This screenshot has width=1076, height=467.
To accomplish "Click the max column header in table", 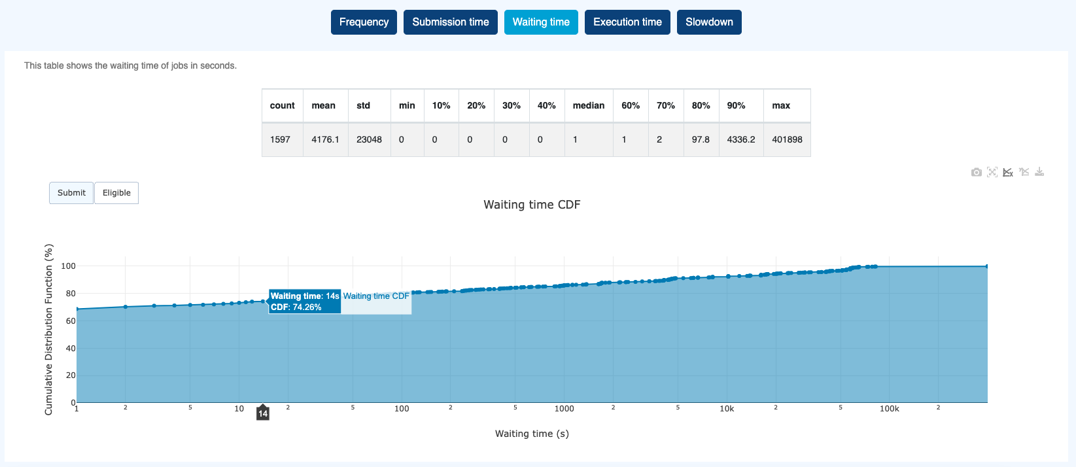I will tap(780, 105).
